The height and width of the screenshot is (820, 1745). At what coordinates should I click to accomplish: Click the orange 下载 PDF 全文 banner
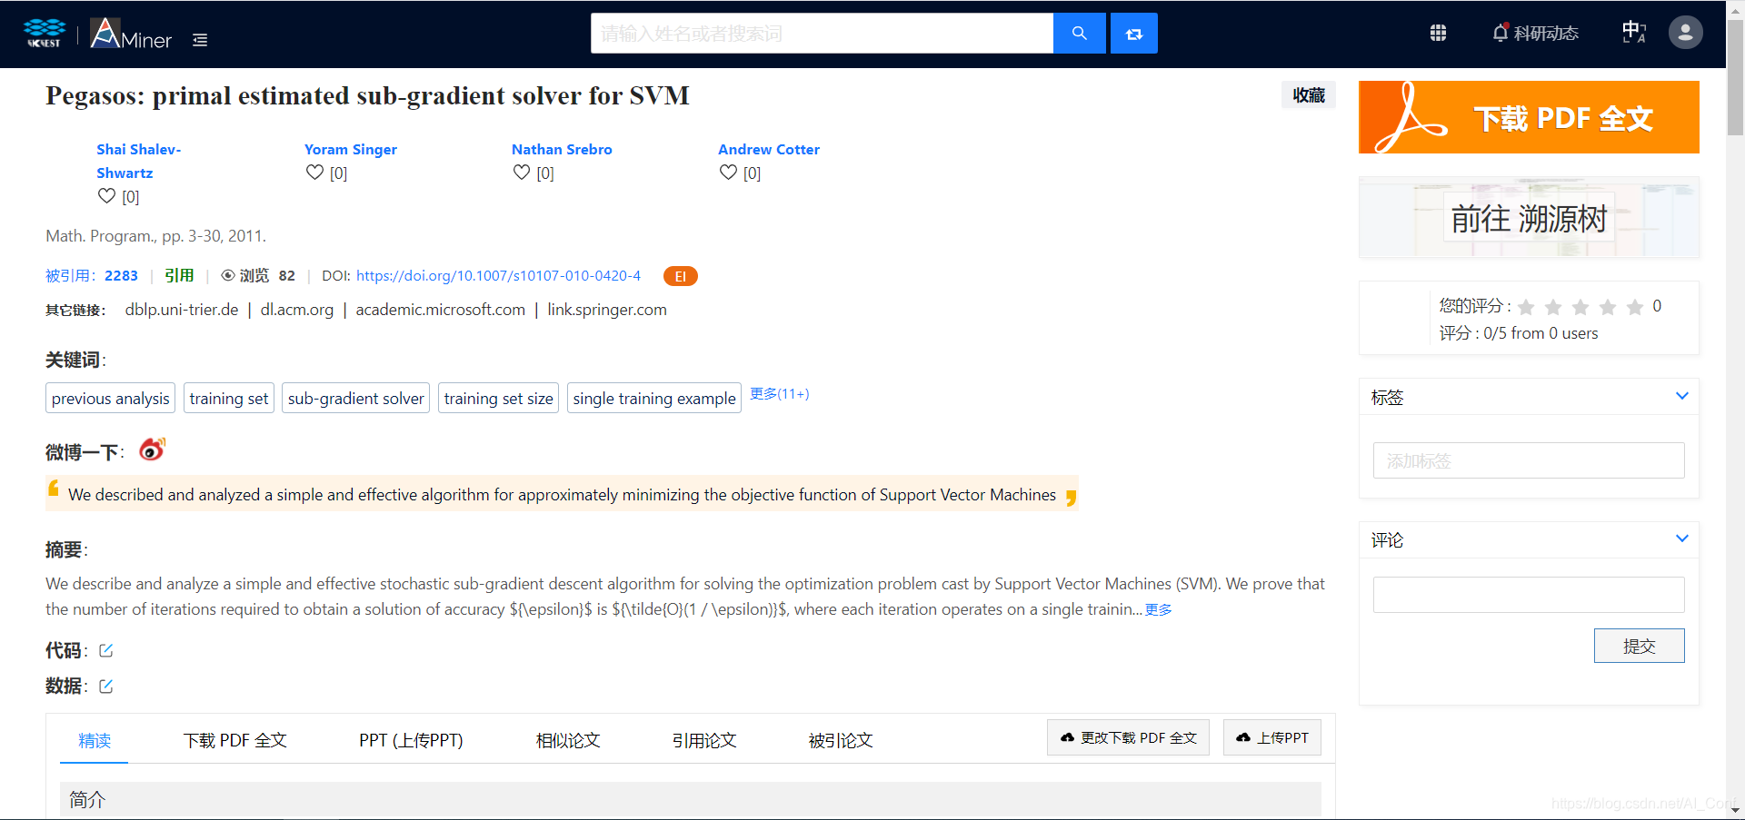point(1529,117)
